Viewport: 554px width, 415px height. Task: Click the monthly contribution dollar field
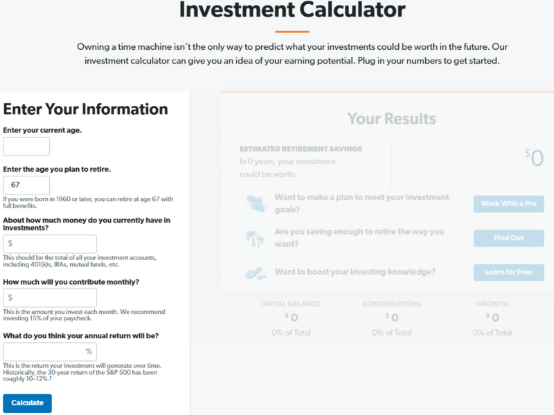point(49,297)
